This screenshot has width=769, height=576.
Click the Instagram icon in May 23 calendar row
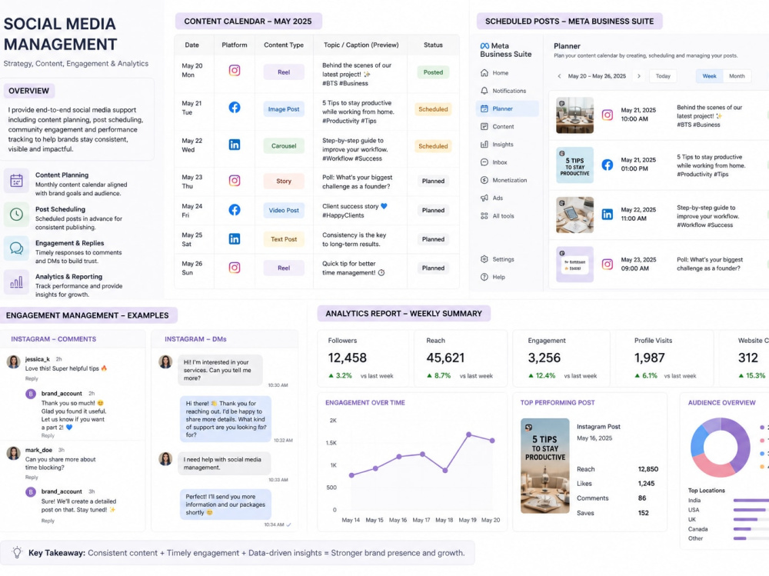tap(235, 181)
